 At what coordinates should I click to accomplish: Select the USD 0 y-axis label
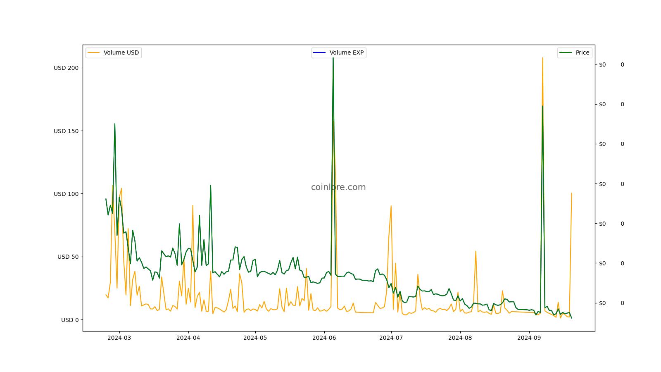click(70, 320)
